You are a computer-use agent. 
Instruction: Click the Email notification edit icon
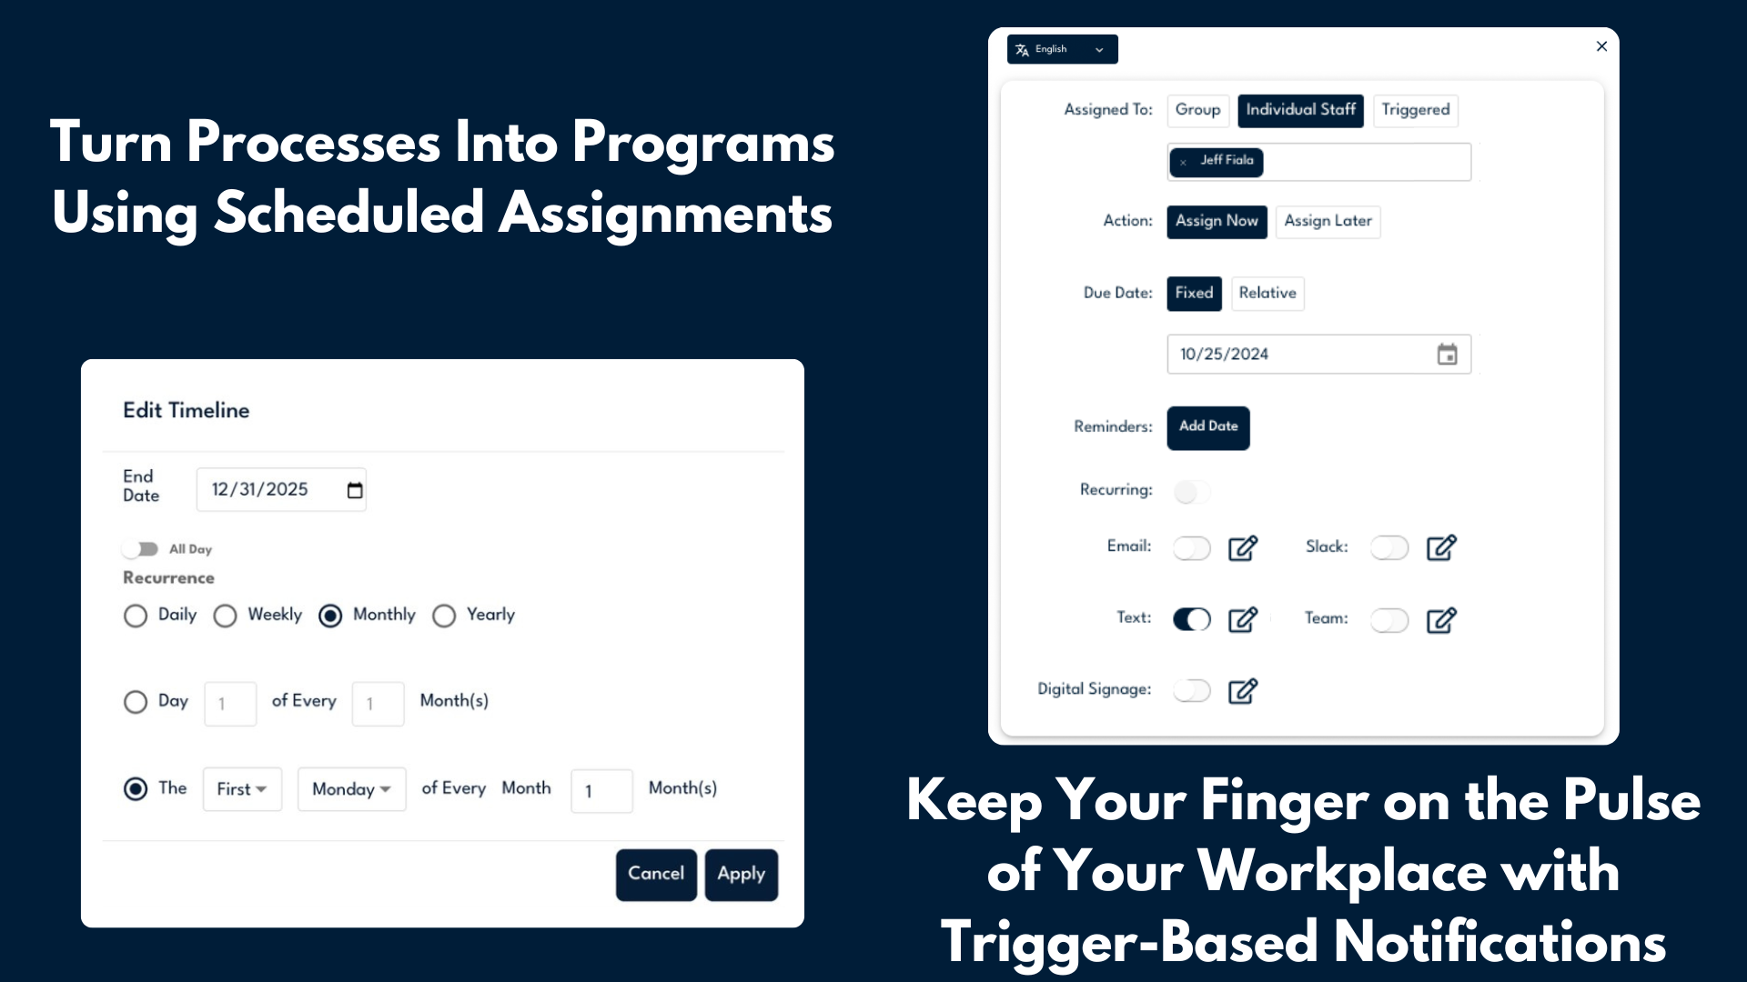(1244, 548)
